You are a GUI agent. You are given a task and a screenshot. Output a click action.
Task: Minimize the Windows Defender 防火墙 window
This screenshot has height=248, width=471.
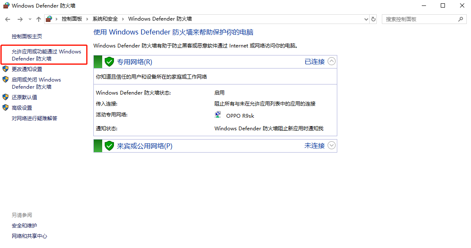[x=424, y=6]
